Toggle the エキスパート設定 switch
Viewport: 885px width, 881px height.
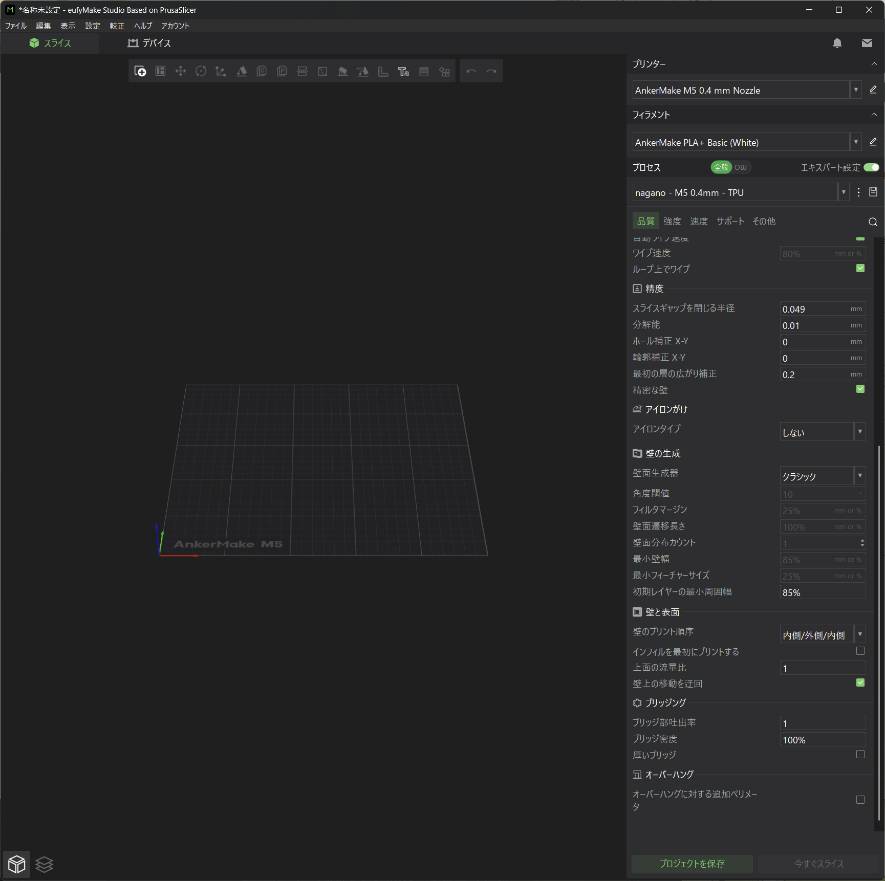tap(871, 167)
